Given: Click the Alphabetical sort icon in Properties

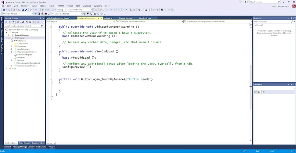Looking at the screenshot, I should point(259,92).
